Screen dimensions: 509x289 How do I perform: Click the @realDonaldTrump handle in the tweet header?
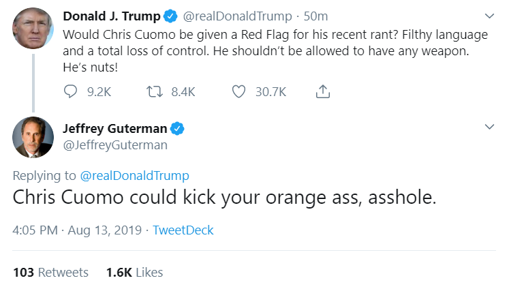237,16
